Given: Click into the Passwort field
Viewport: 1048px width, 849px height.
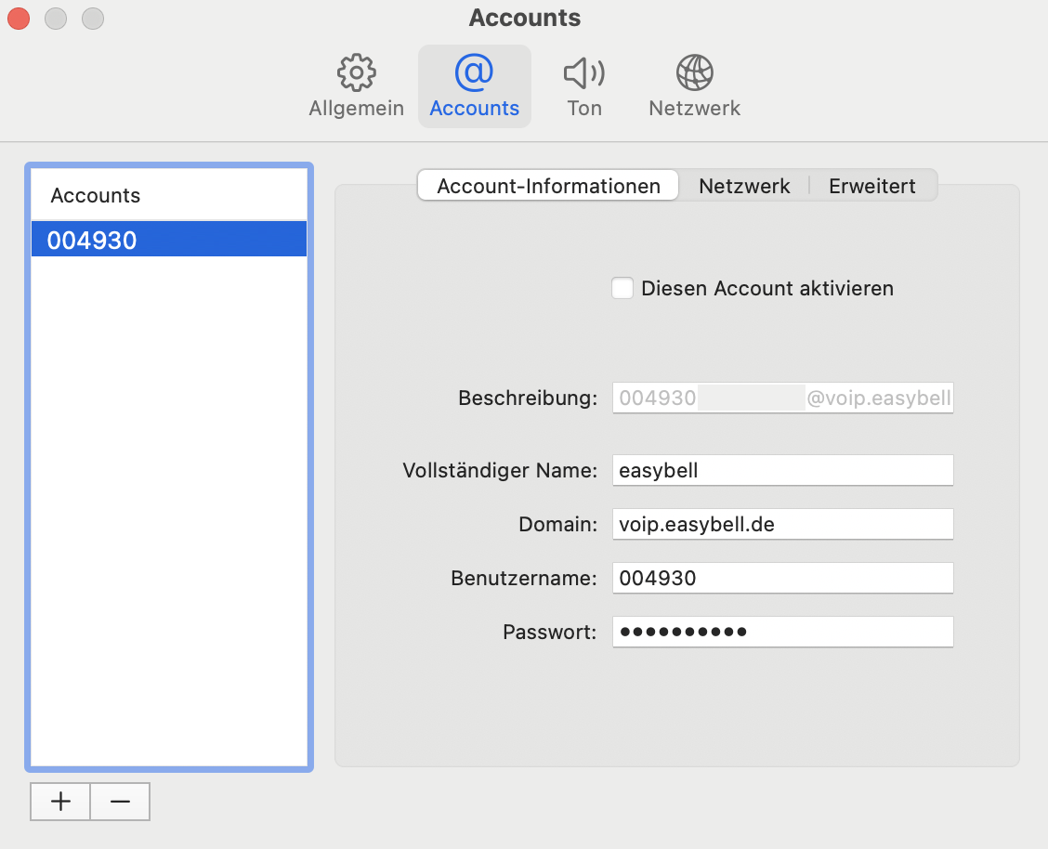Looking at the screenshot, I should [782, 633].
